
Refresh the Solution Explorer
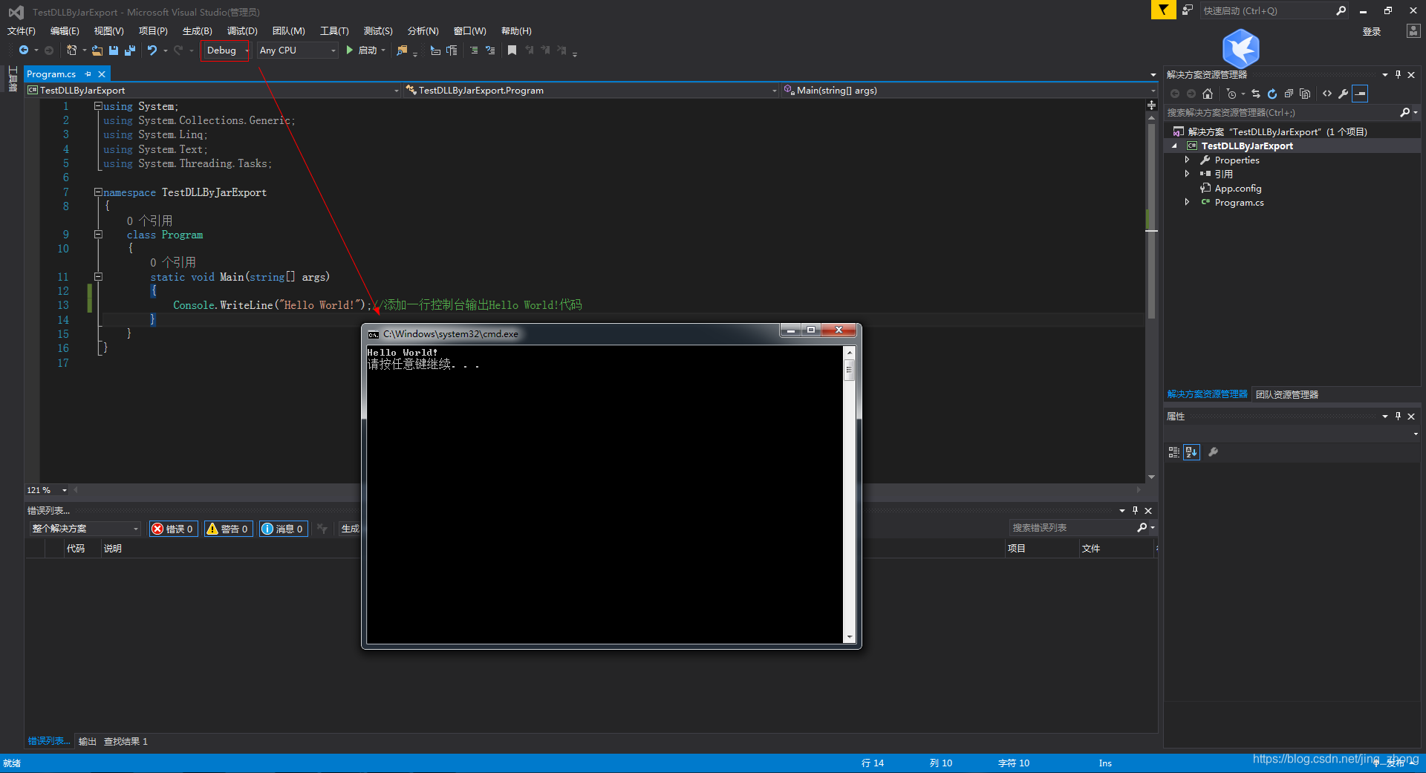click(x=1272, y=94)
